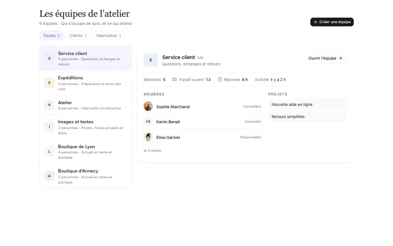Screen dimensions: 393x246
Task: Click the S badge of Service client in list
Action: tap(49, 58)
